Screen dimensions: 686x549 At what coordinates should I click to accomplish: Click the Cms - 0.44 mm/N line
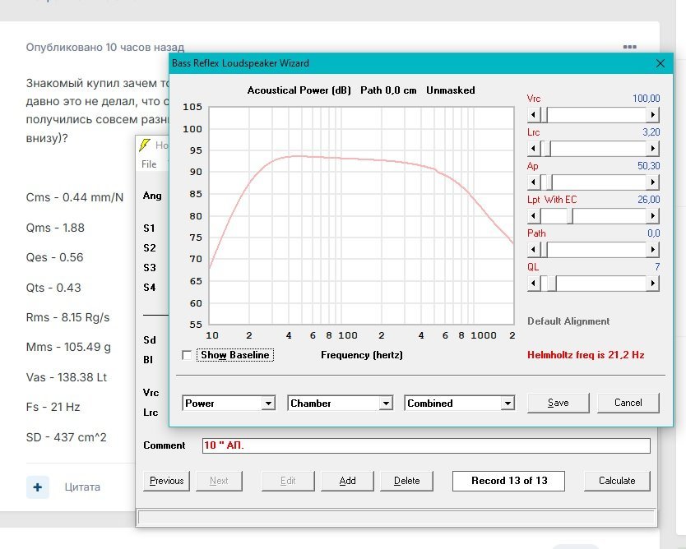point(74,197)
